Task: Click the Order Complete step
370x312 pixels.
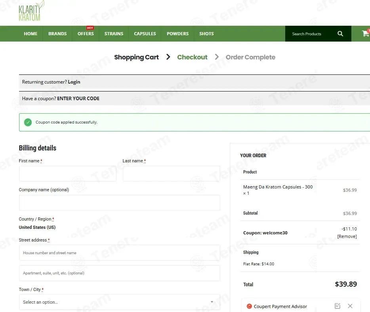Action: [x=250, y=57]
